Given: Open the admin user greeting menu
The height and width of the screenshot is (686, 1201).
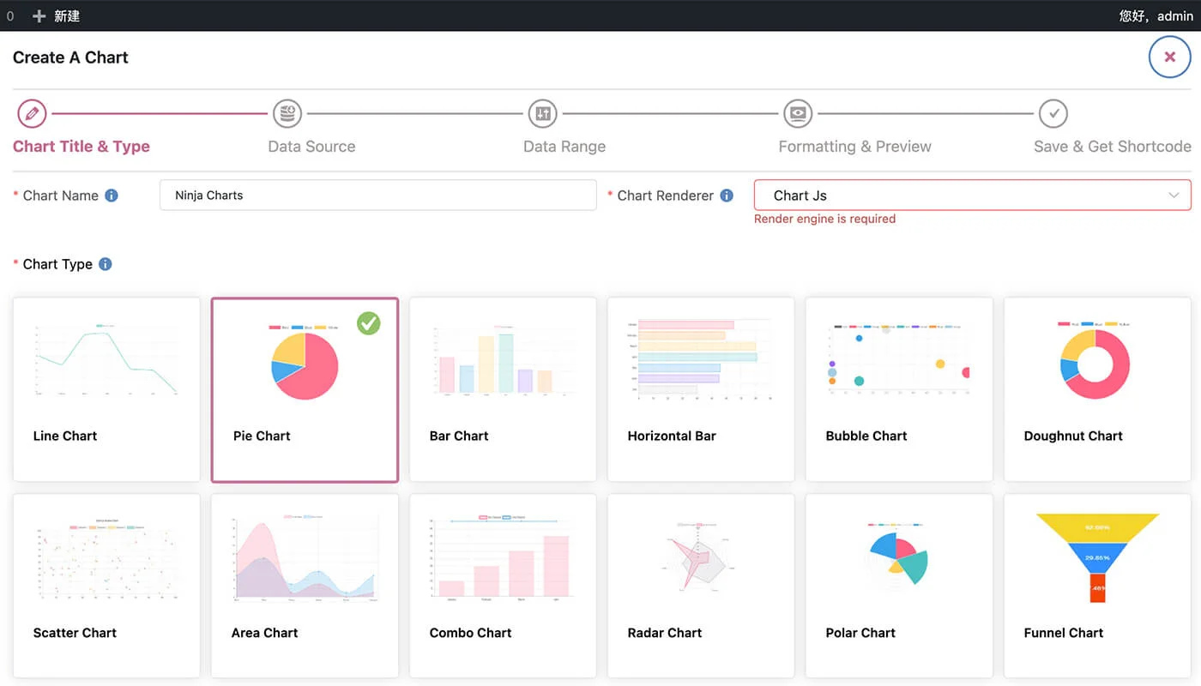Looking at the screenshot, I should click(1155, 15).
